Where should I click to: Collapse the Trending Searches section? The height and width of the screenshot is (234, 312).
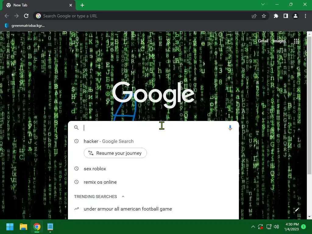[x=123, y=197]
